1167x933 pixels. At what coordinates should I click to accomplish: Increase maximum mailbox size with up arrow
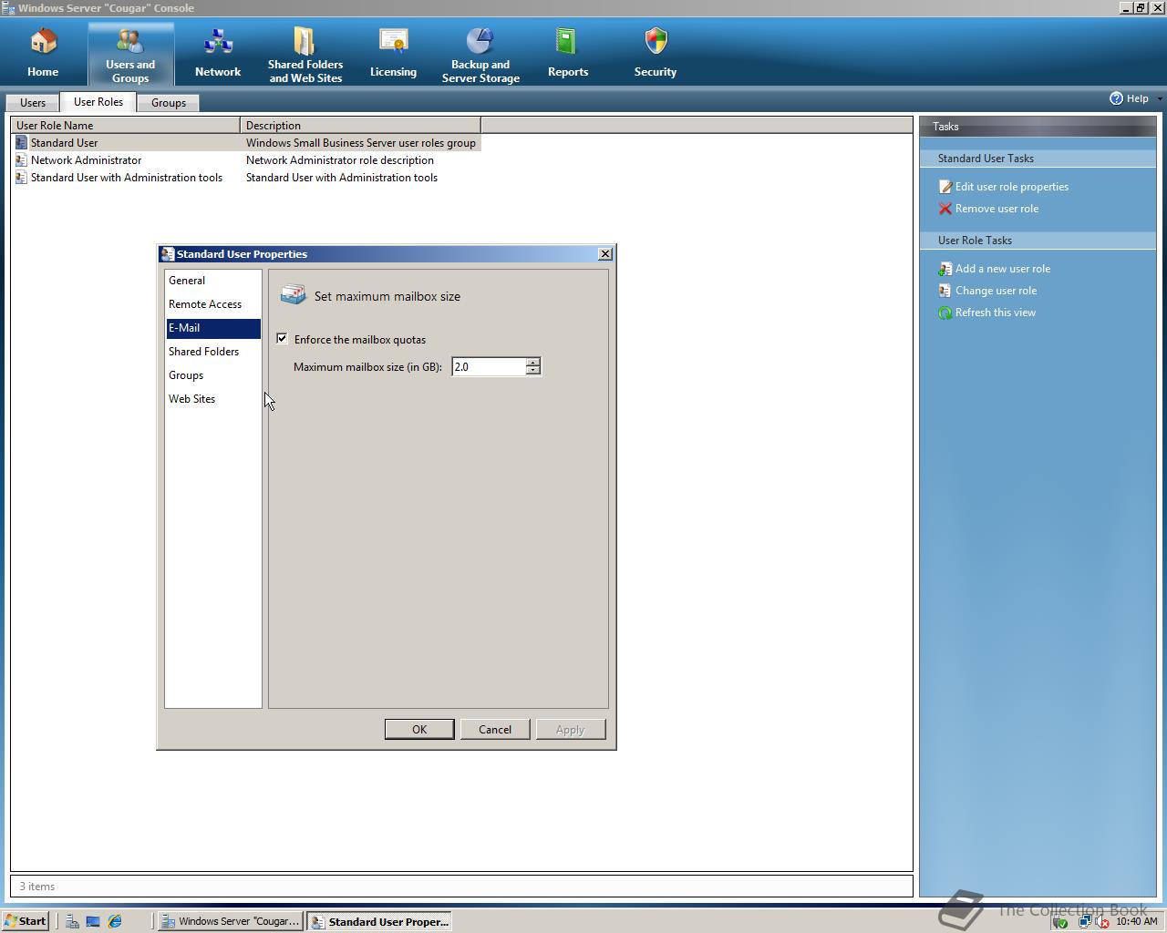click(533, 362)
